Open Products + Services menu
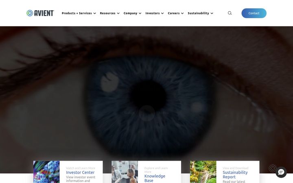Screen dimensions: 293x183 (x=77, y=13)
